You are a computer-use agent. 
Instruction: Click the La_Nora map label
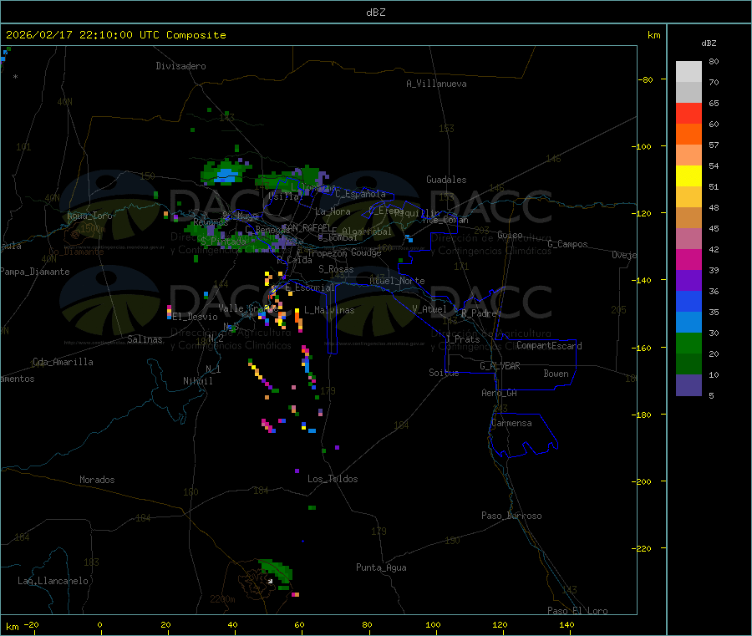click(x=333, y=211)
